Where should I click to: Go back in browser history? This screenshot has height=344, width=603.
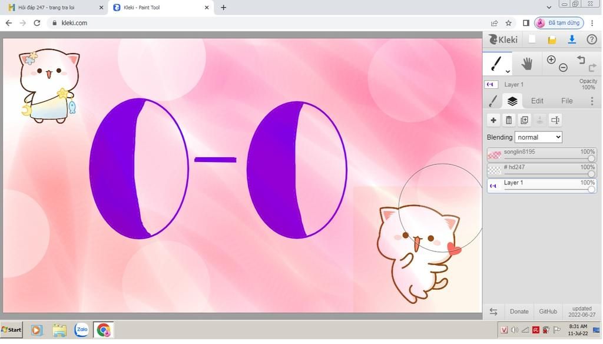pos(9,23)
